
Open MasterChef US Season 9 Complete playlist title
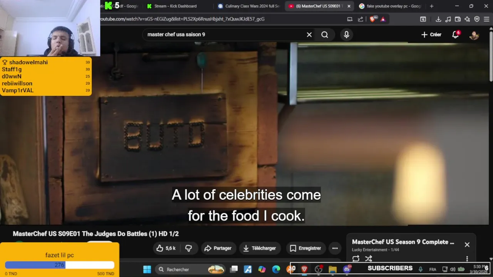(403, 242)
